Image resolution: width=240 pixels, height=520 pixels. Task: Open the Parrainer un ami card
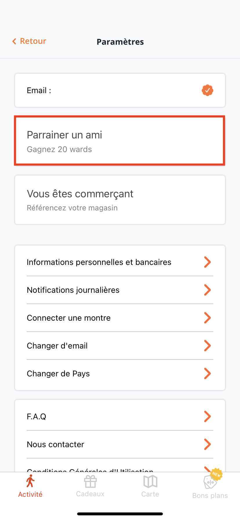(x=120, y=141)
